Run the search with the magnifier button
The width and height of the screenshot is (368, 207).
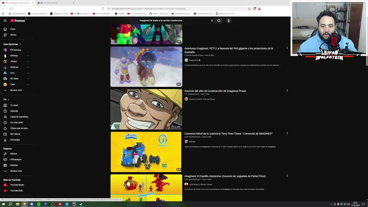pos(219,20)
